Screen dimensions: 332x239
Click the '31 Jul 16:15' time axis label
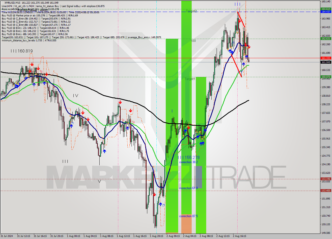pos(40,236)
